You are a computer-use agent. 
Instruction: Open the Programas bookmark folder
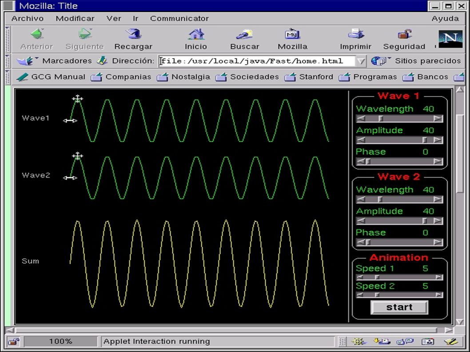(367, 77)
